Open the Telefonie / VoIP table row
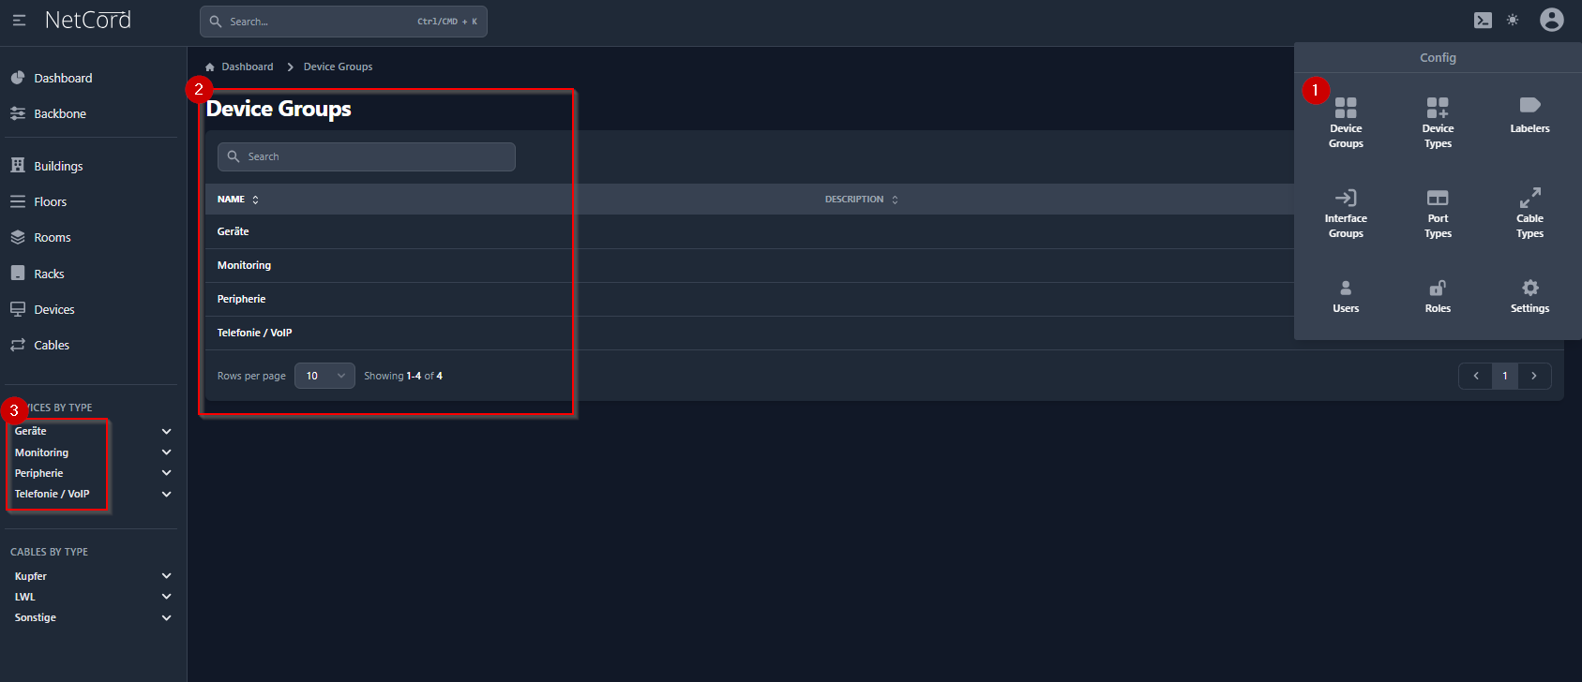This screenshot has width=1582, height=682. (255, 333)
